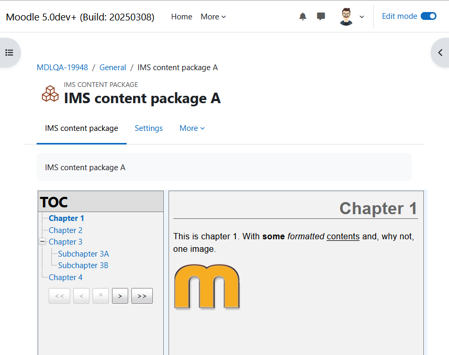Skip to last page with '>>' button
This screenshot has height=355, width=449.
(142, 296)
